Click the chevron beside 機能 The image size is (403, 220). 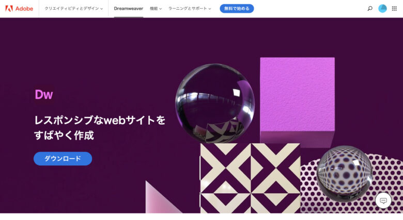coord(160,9)
